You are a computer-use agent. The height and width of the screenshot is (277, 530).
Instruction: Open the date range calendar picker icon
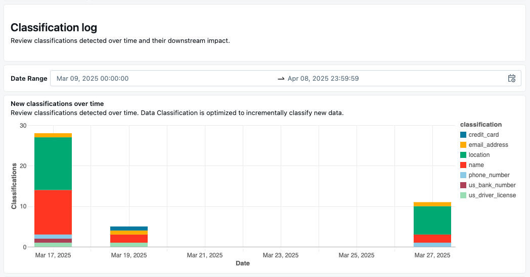511,78
